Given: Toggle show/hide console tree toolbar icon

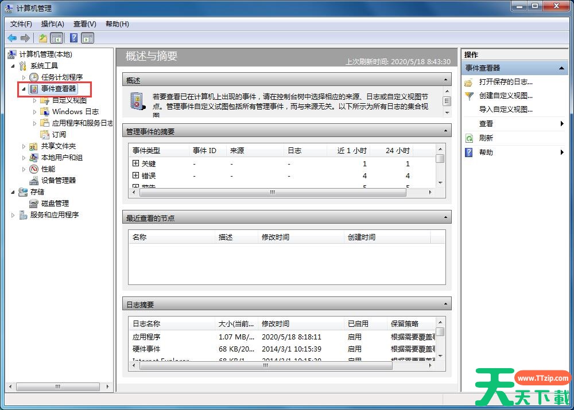Looking at the screenshot, I should [57, 38].
